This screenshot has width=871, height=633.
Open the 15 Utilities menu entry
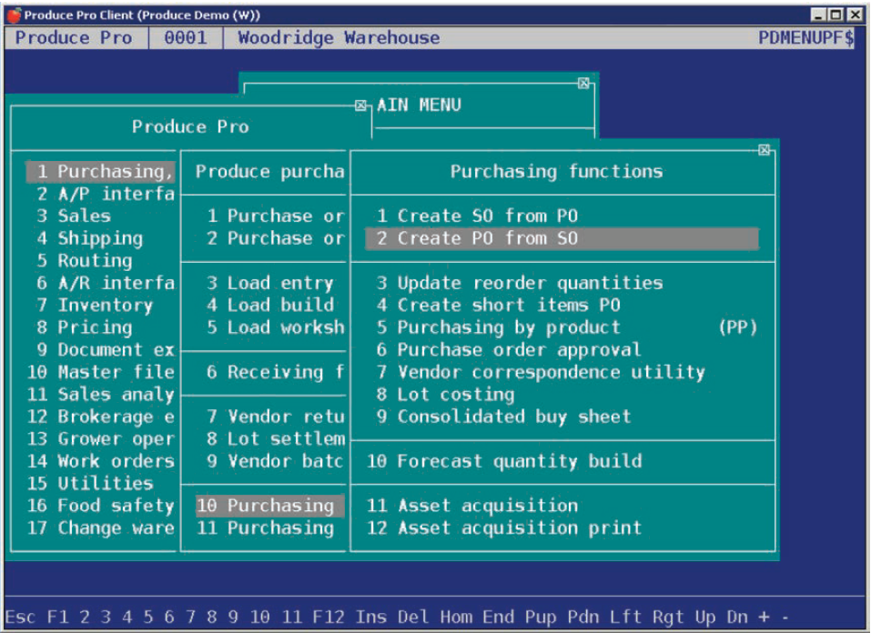pos(90,483)
